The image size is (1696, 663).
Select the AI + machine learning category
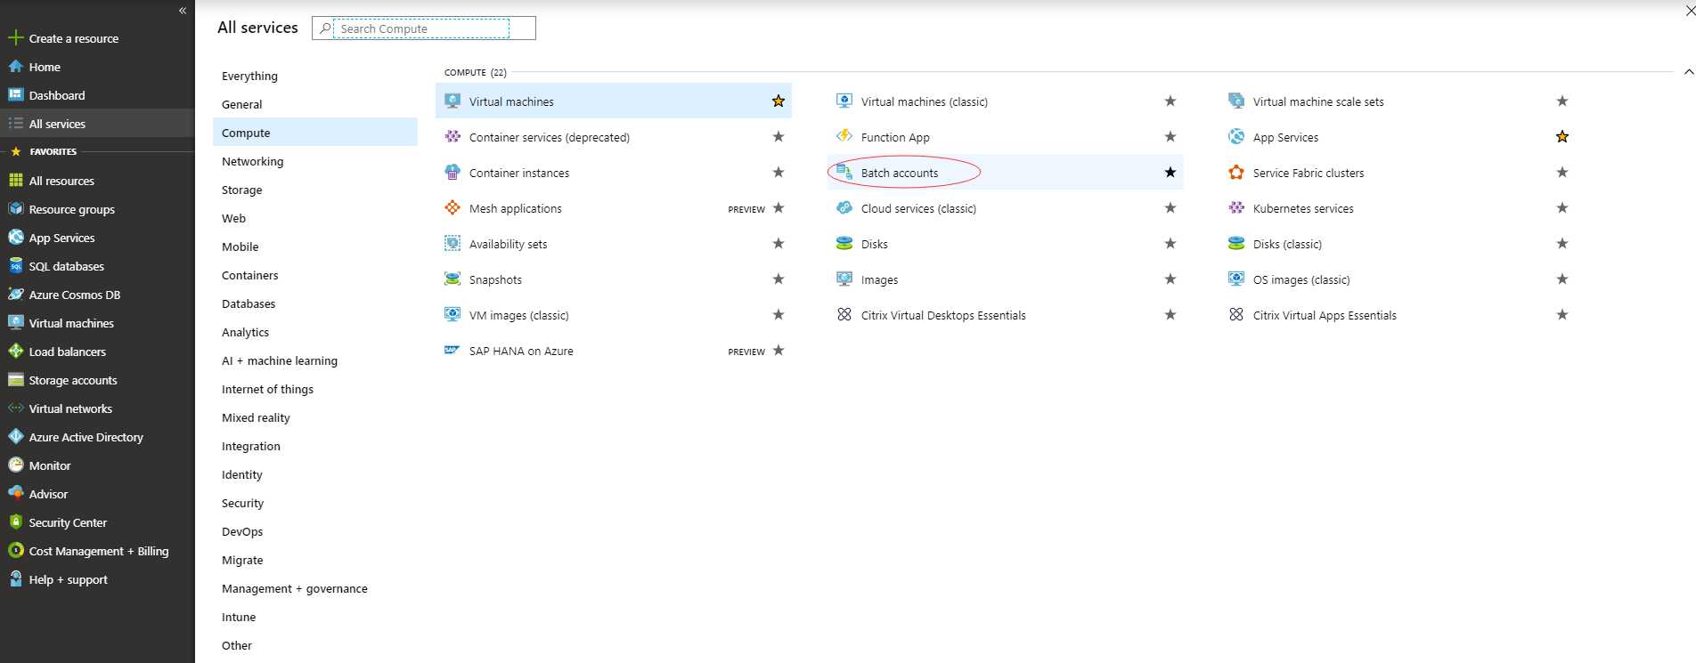[315, 360]
